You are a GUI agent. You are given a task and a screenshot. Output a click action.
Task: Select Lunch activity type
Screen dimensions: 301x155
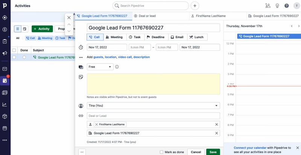click(x=197, y=37)
